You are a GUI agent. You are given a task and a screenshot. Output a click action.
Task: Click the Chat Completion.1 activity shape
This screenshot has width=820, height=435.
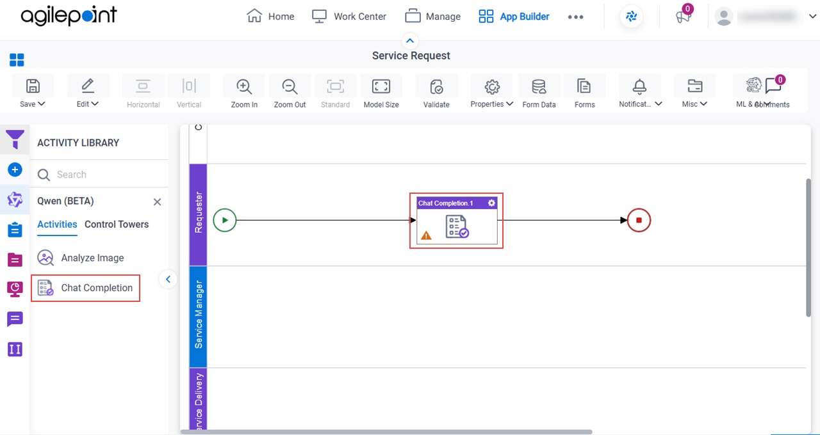pos(456,221)
